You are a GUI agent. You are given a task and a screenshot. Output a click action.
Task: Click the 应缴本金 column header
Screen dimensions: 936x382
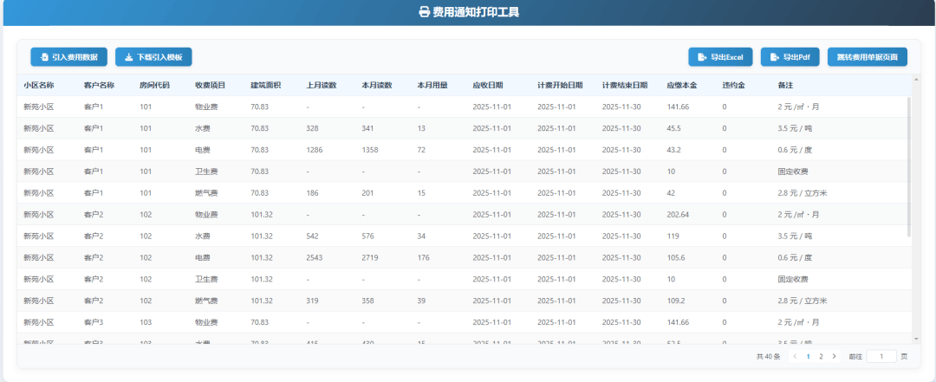pos(682,86)
